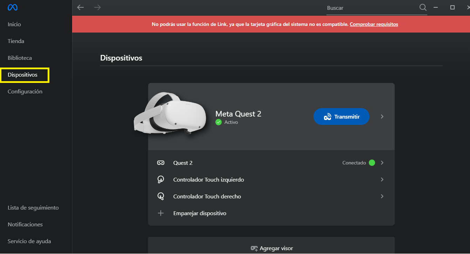The height and width of the screenshot is (254, 470).
Task: Click the left Touch controller icon
Action: pyautogui.click(x=161, y=179)
